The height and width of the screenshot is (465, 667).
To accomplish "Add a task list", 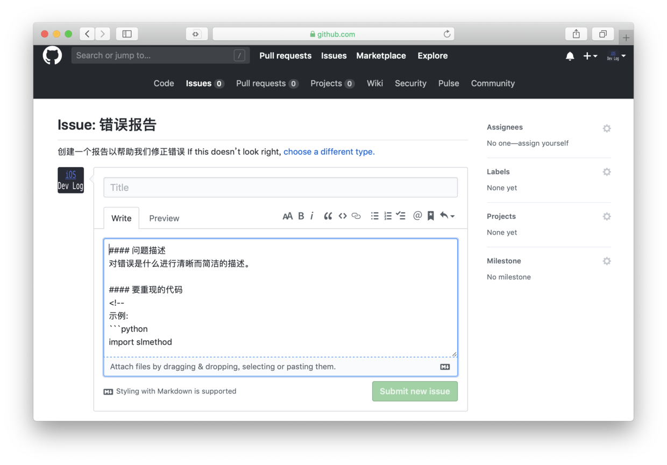I will click(x=401, y=216).
